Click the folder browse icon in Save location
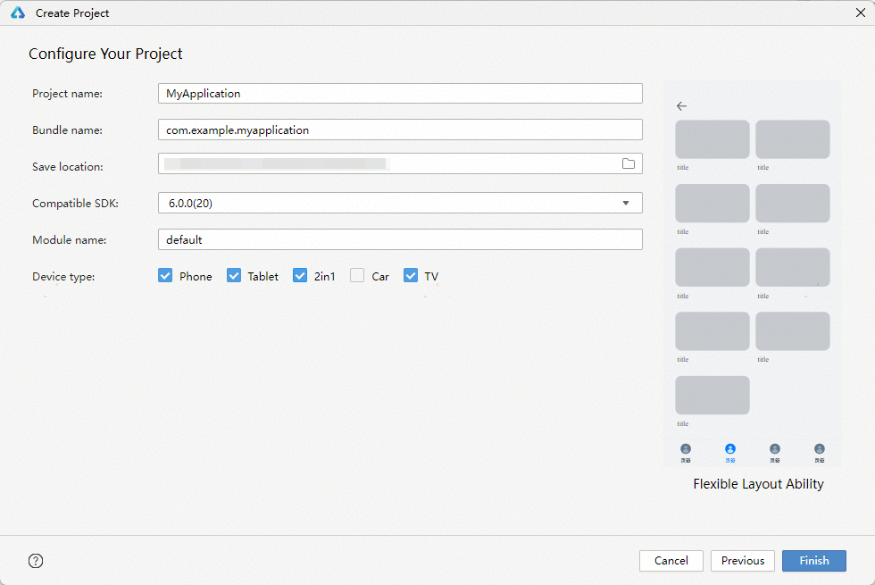 [x=629, y=163]
